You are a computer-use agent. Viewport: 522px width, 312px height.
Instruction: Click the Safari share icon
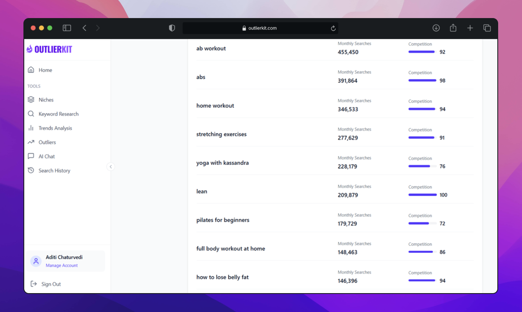(453, 28)
